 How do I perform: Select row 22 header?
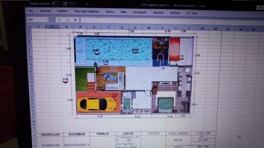point(32,100)
